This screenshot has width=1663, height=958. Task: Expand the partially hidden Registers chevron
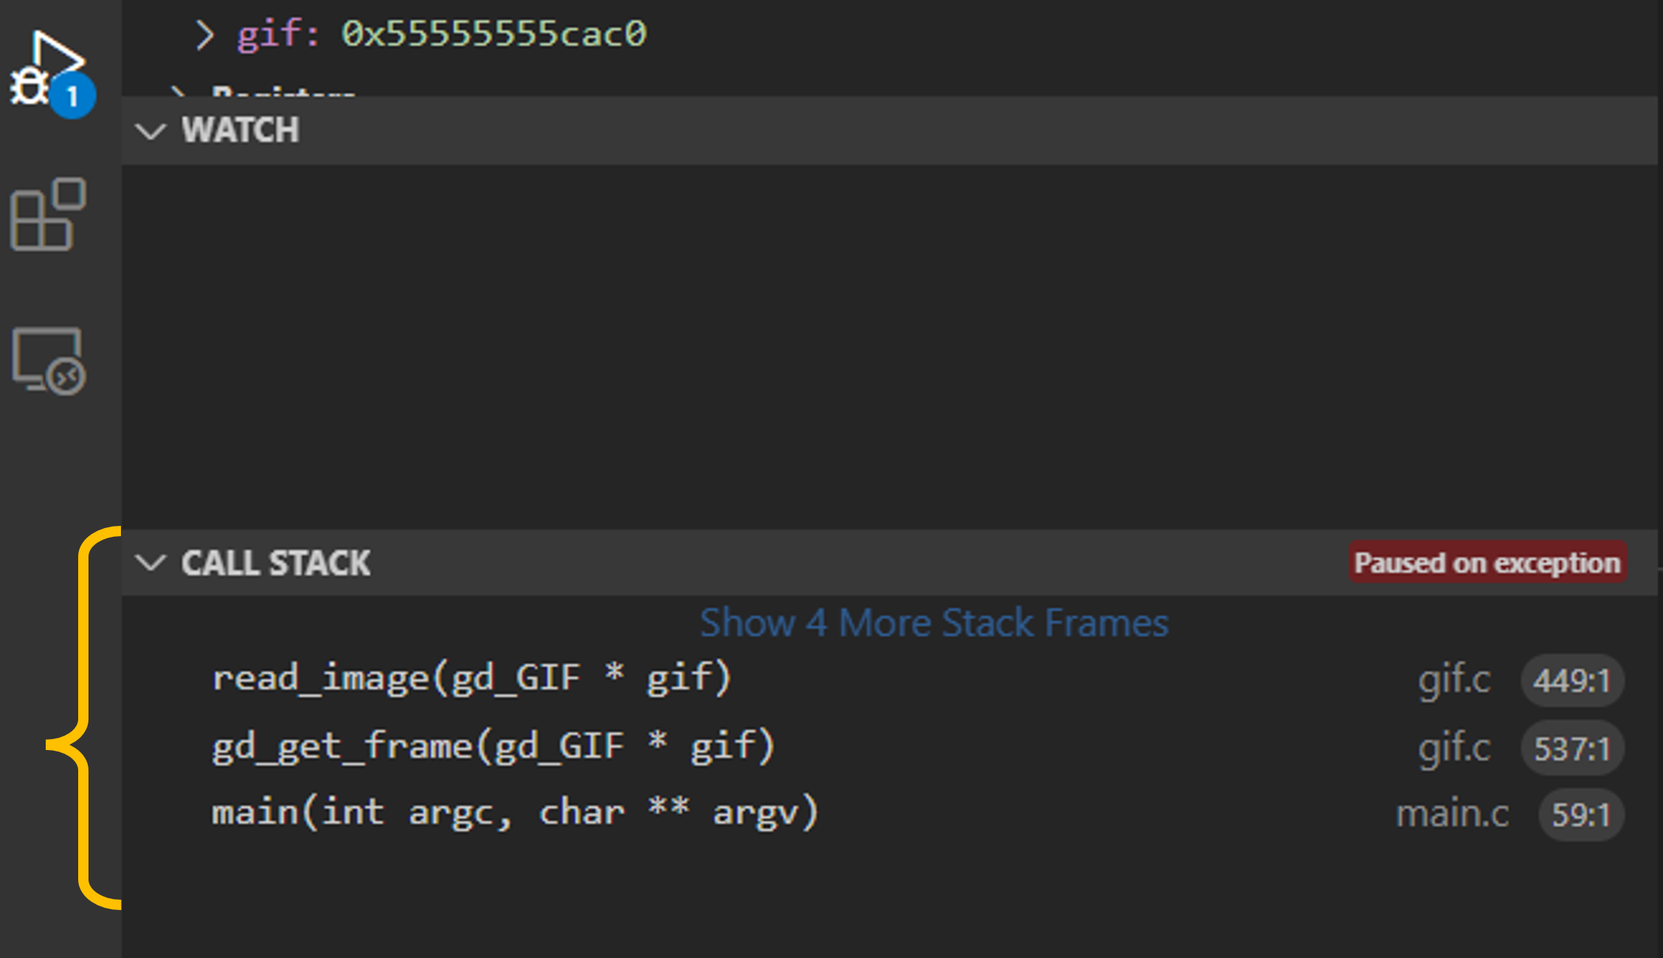coord(177,92)
